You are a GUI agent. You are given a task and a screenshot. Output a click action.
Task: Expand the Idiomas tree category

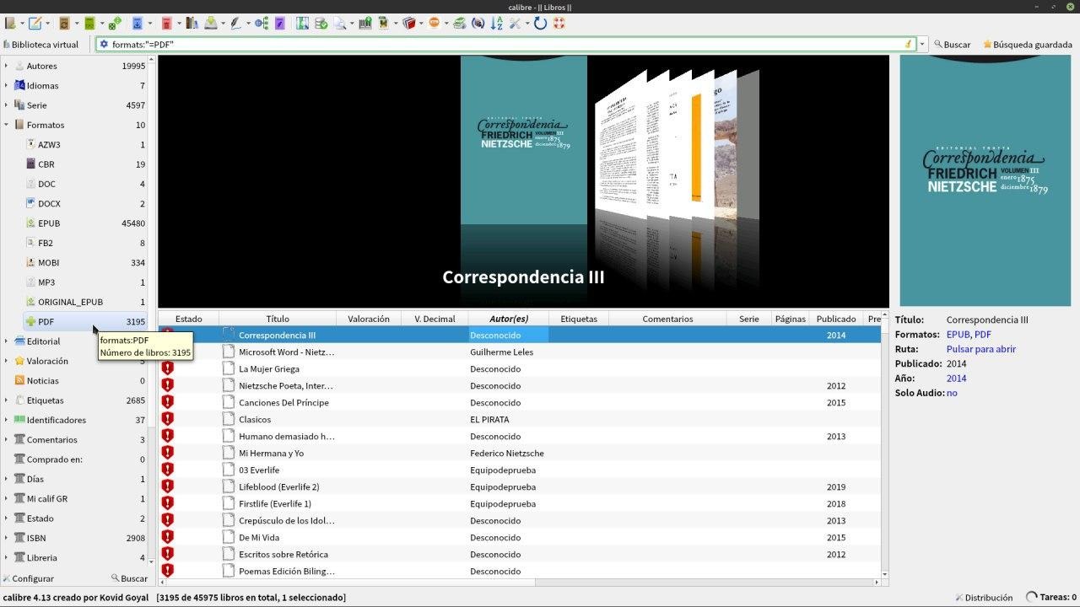pyautogui.click(x=6, y=85)
